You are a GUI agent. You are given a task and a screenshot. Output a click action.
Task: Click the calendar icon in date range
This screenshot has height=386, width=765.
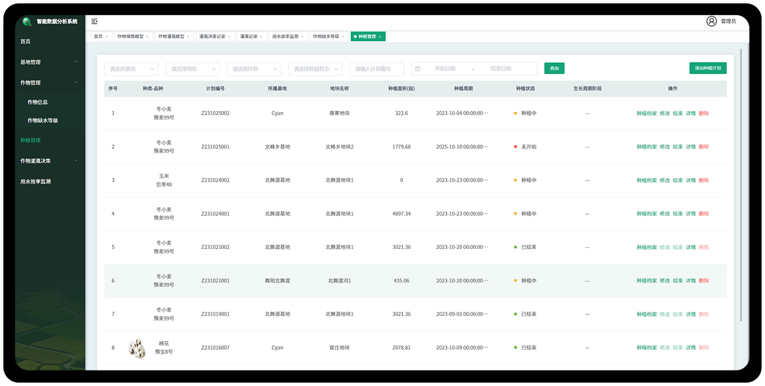click(417, 68)
